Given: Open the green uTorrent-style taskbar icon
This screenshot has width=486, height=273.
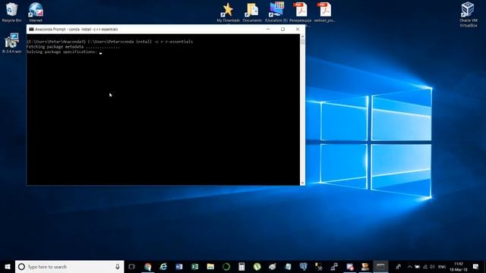Looking at the screenshot, I should [257, 266].
